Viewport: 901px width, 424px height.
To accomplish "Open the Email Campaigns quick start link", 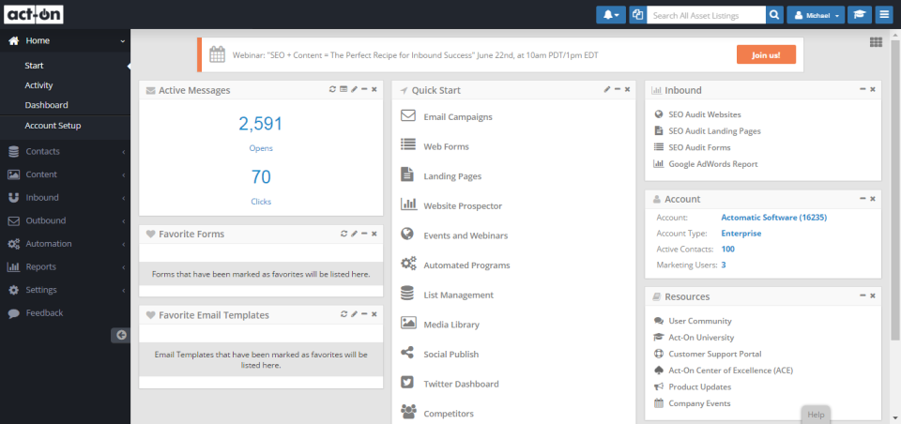I will coord(457,116).
